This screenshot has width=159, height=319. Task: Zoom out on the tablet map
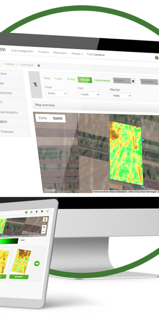(x=43, y=232)
